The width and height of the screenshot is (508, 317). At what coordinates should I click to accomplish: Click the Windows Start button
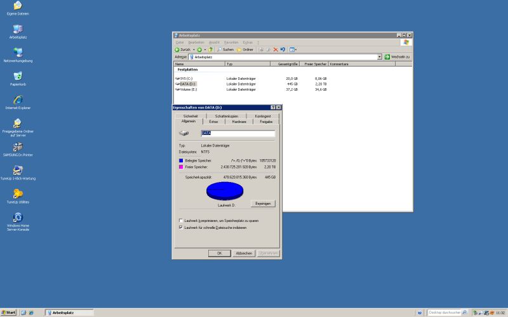click(x=8, y=313)
